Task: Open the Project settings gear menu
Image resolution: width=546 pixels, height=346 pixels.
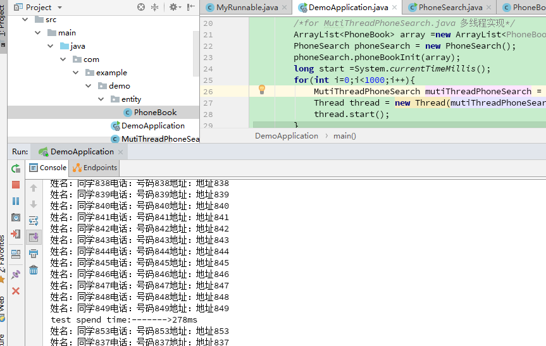Action: click(174, 7)
